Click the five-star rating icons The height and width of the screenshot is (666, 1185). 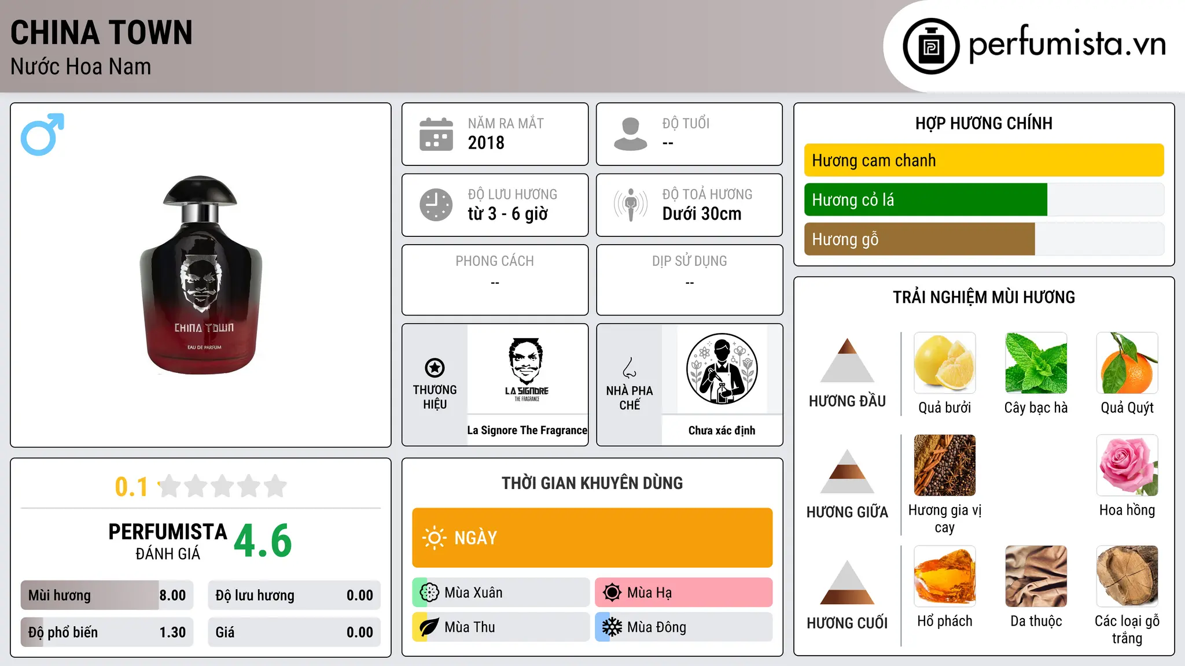tap(223, 486)
